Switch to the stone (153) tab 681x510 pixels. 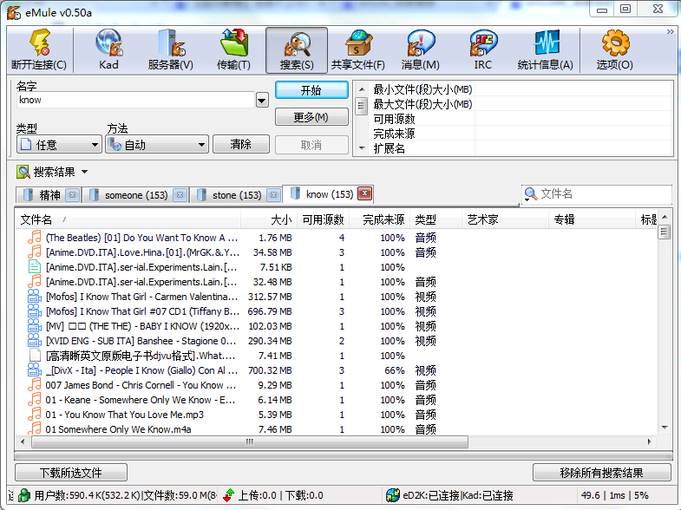click(x=237, y=195)
